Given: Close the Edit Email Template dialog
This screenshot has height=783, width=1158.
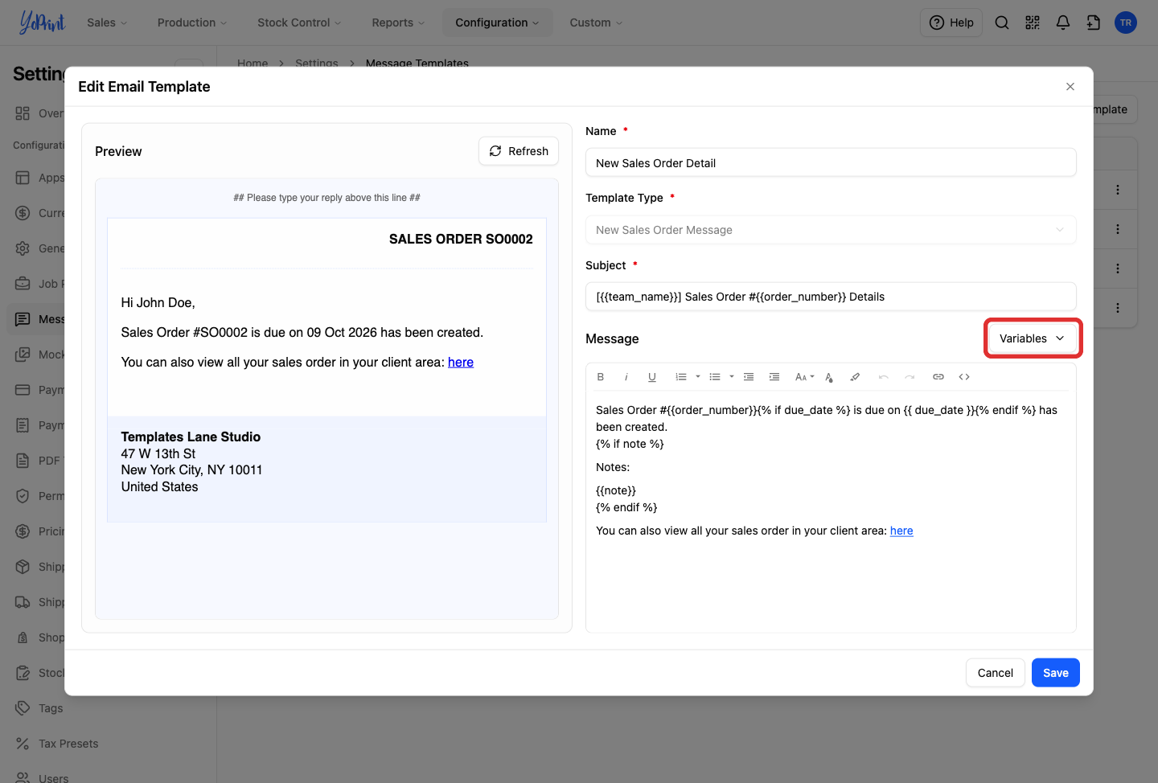Looking at the screenshot, I should [1070, 87].
